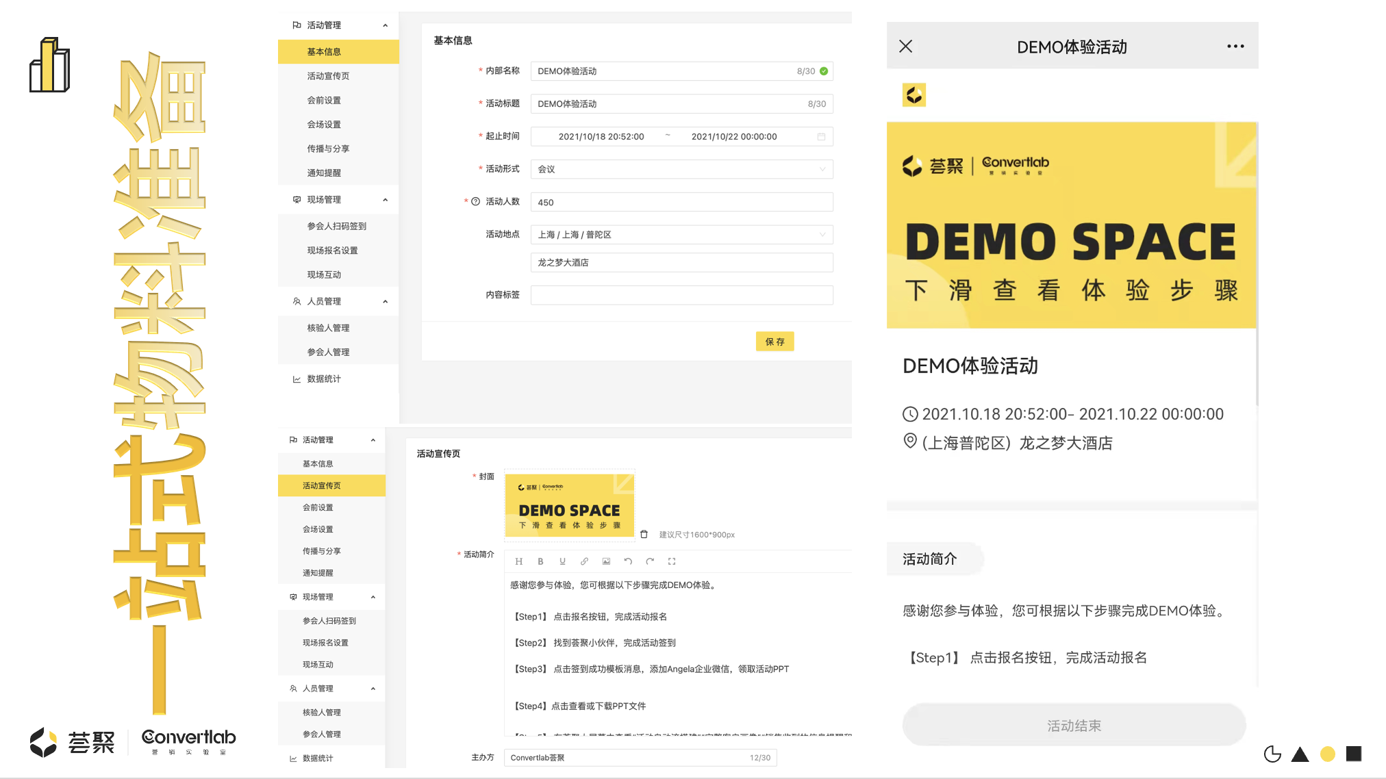The height and width of the screenshot is (779, 1386).
Task: Open 现场互动 in 活动宣传页 panel sidebar
Action: coord(318,665)
